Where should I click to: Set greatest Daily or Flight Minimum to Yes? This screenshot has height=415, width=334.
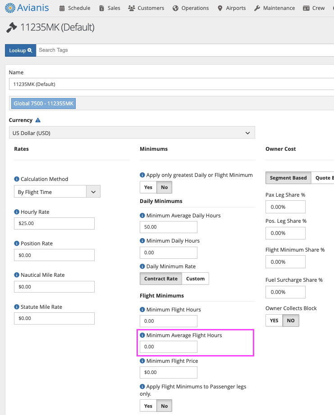(148, 187)
